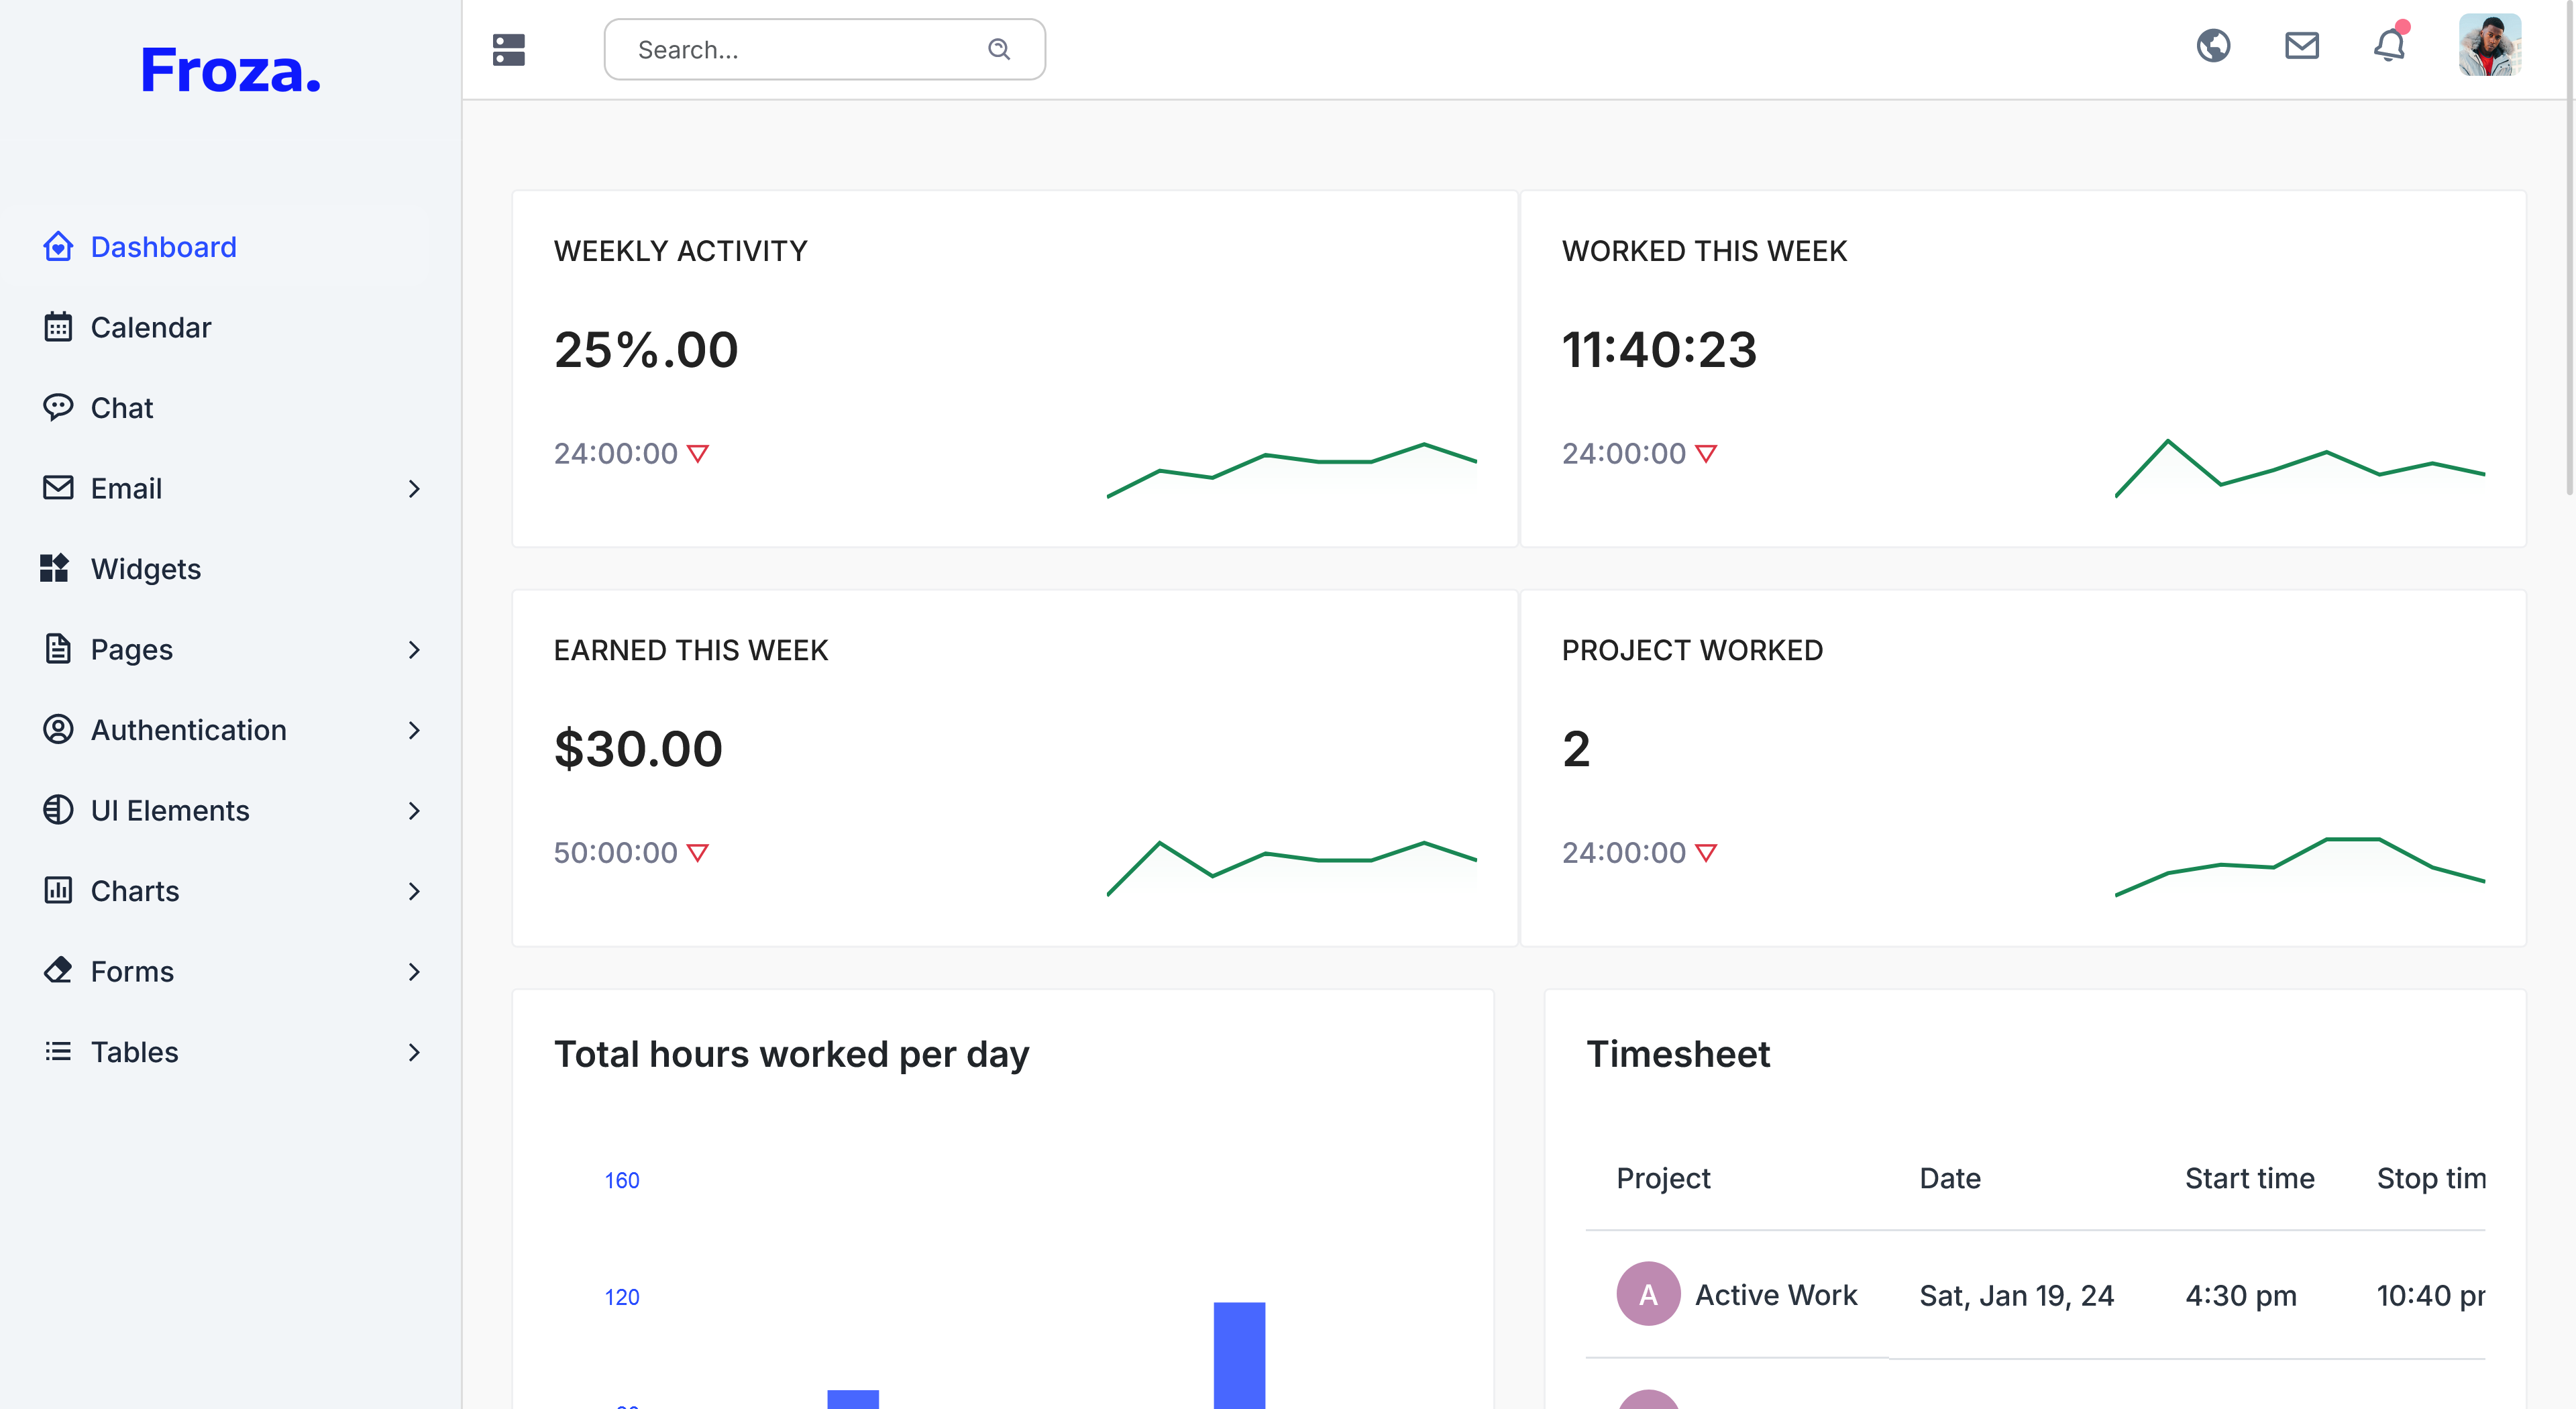Expand the Email submenu chevron
This screenshot has width=2576, height=1409.
(414, 489)
